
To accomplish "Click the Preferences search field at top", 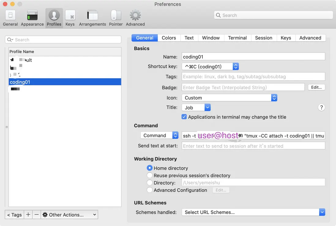I will tap(274, 15).
